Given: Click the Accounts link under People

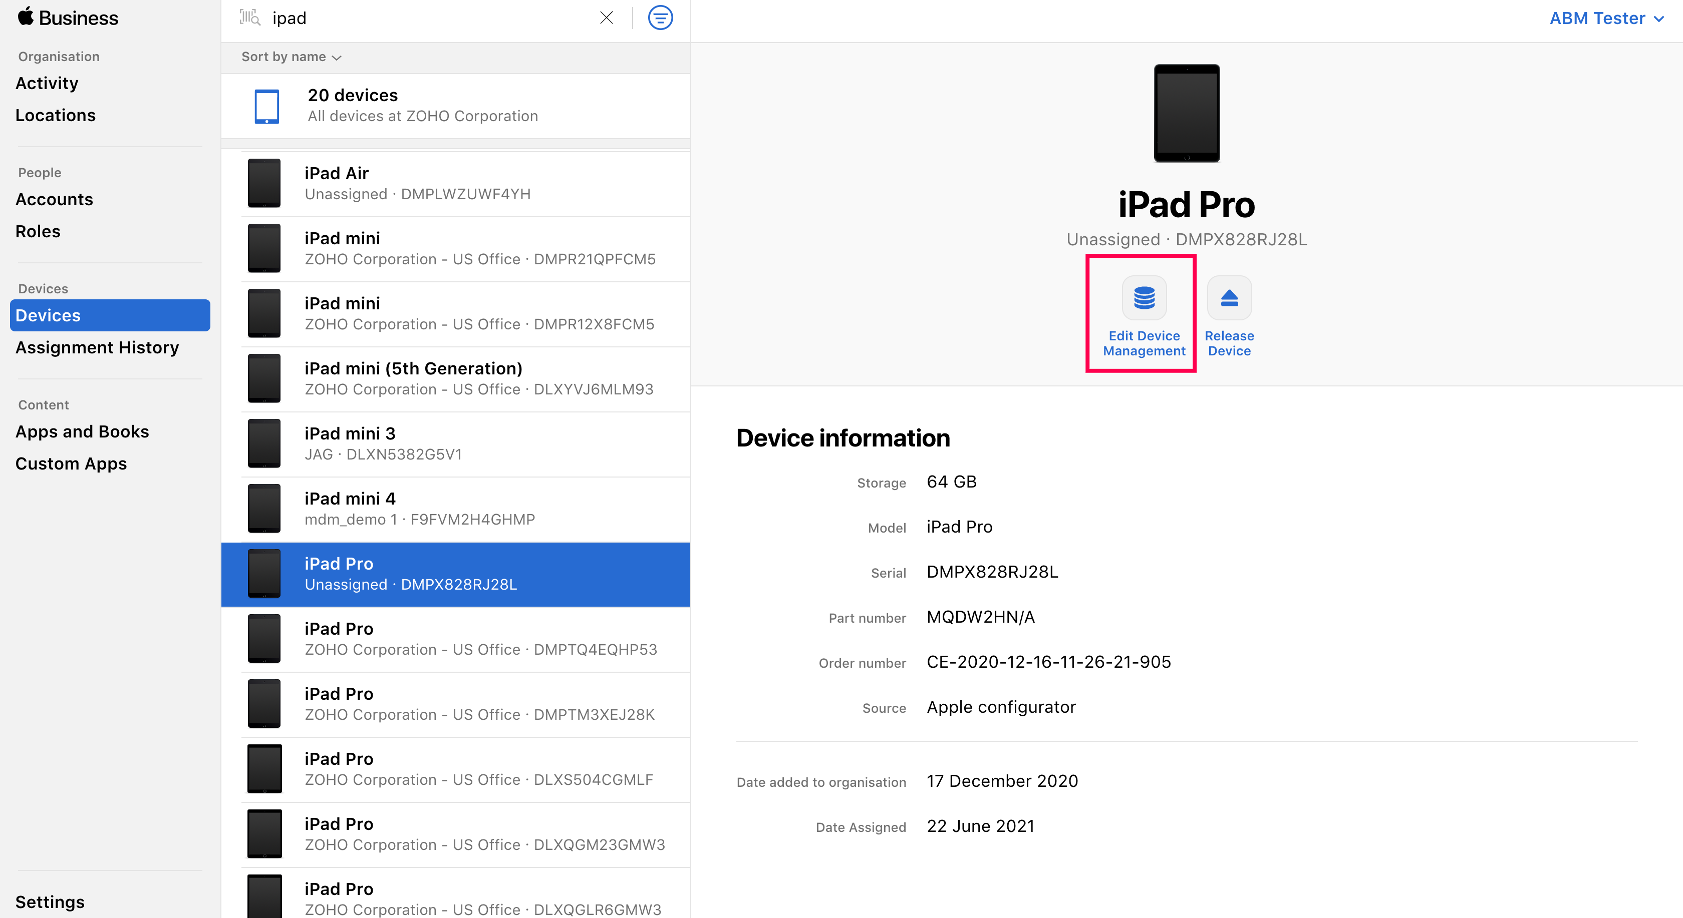Looking at the screenshot, I should tap(54, 199).
